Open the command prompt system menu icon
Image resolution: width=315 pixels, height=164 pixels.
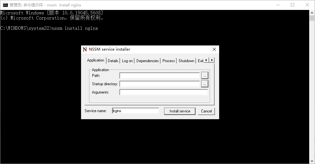(x=5, y=5)
